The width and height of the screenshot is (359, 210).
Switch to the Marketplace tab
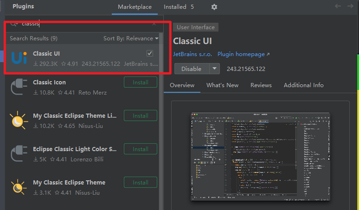point(135,7)
